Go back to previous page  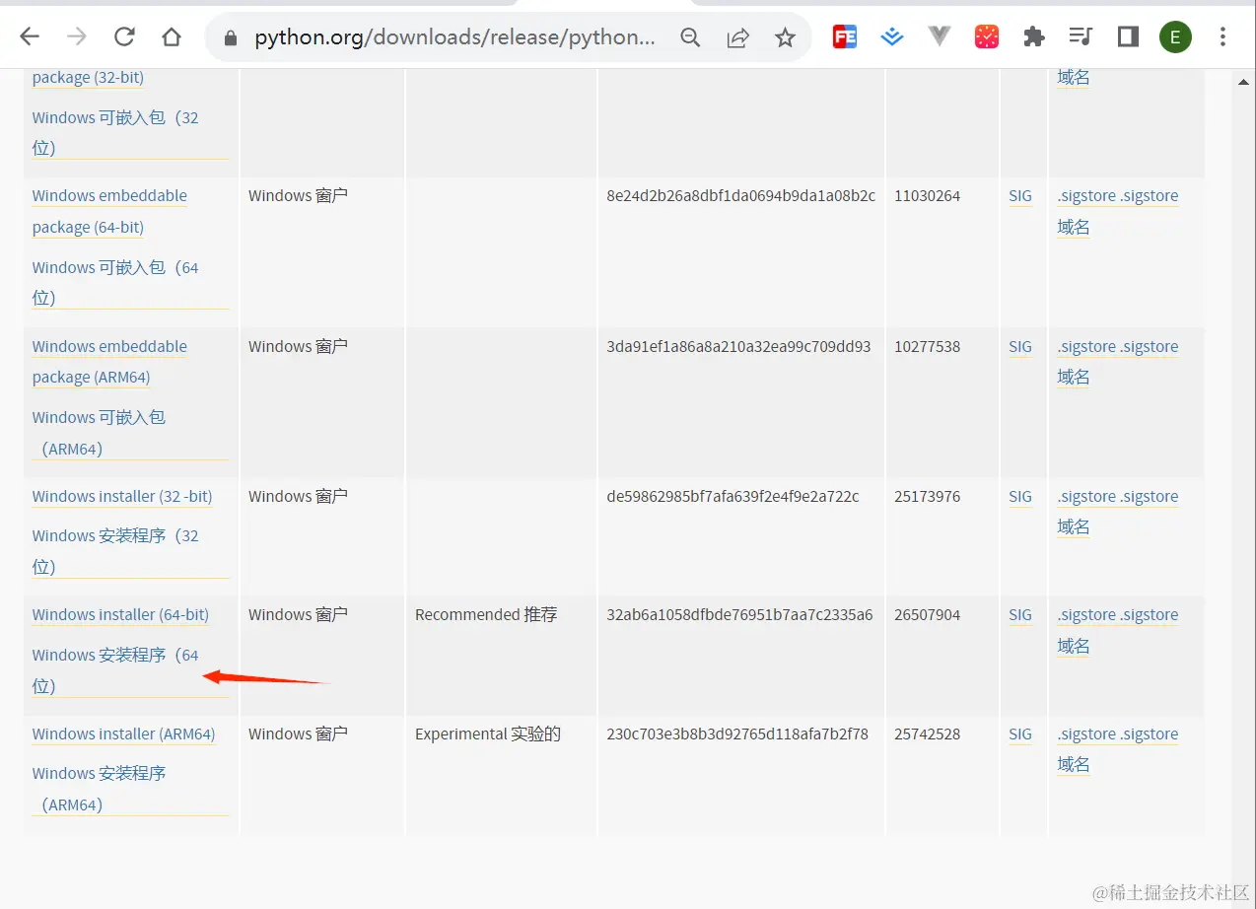tap(30, 37)
